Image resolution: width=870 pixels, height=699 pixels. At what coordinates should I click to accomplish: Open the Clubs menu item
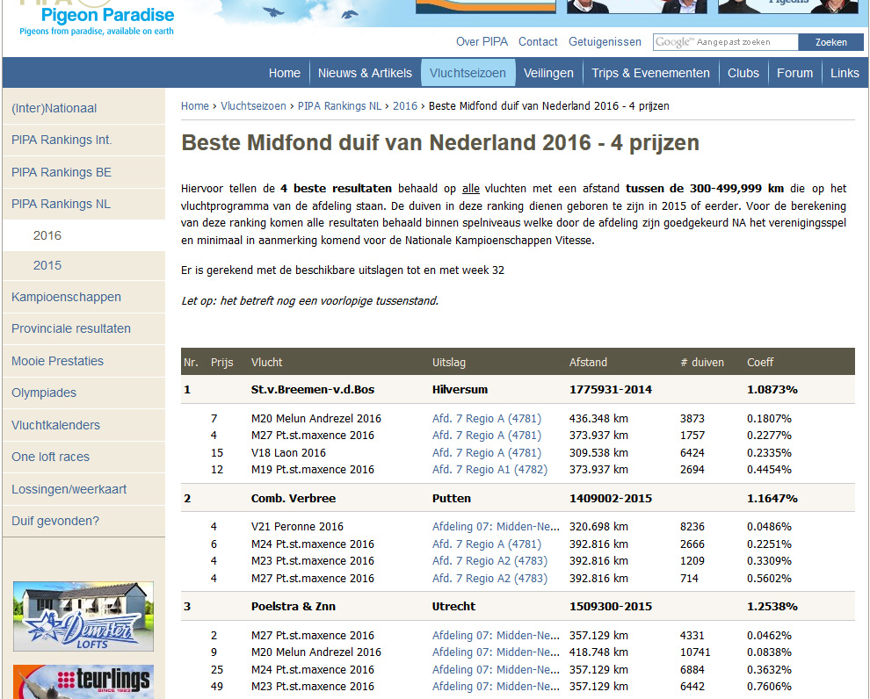pos(743,73)
